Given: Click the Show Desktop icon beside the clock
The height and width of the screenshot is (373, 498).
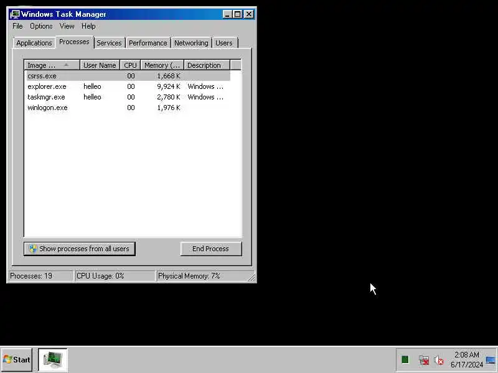Looking at the screenshot, I should tap(491, 361).
